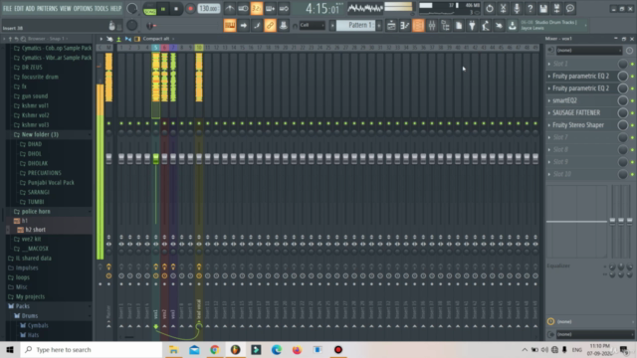
Task: Click the Stop playback button
Action: [176, 9]
